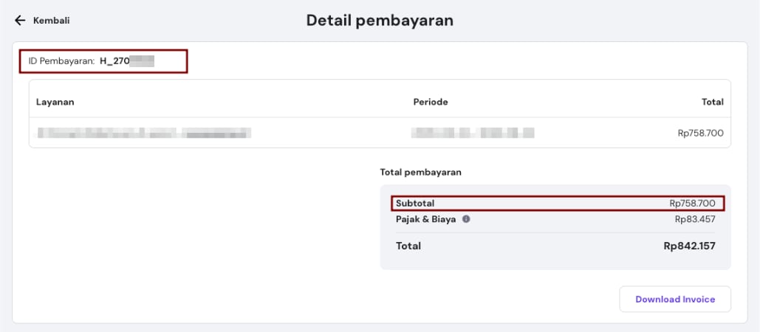This screenshot has width=760, height=332.
Task: Click the Rp842.157 grand total amount
Action: 689,246
